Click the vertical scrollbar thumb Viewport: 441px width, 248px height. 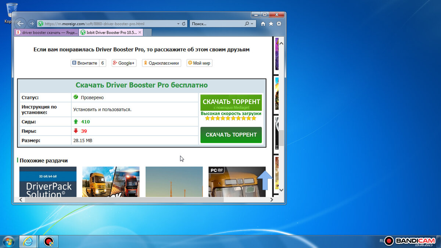click(282, 138)
